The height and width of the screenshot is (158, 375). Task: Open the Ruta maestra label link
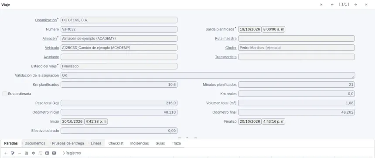(x=226, y=39)
